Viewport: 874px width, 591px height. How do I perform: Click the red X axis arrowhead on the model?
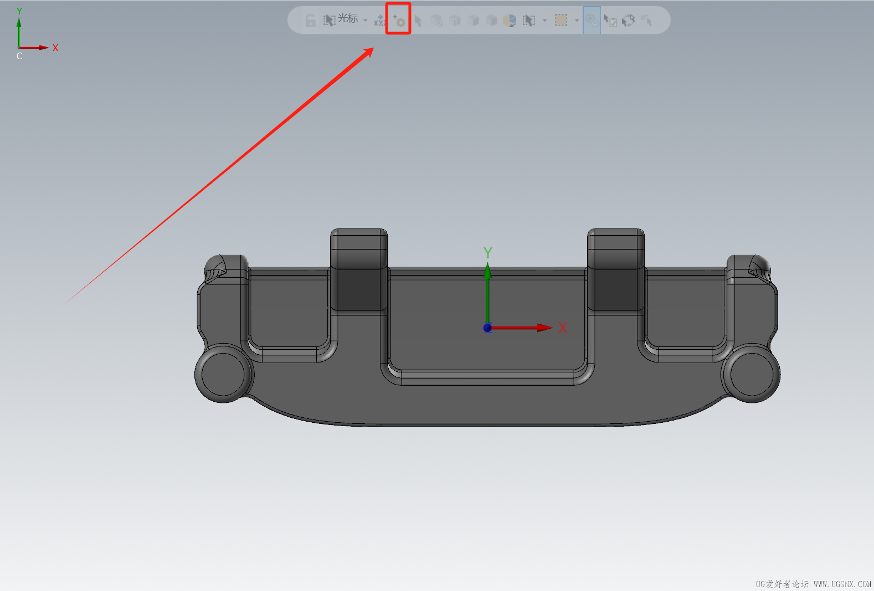pyautogui.click(x=545, y=328)
